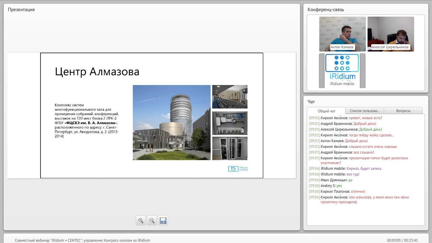Click the conference hall seating photo
432x243 pixels.
tap(230, 97)
